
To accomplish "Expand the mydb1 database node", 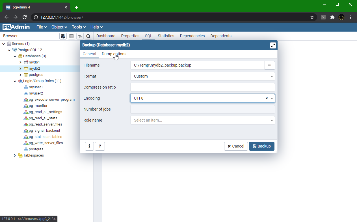I will [20, 62].
